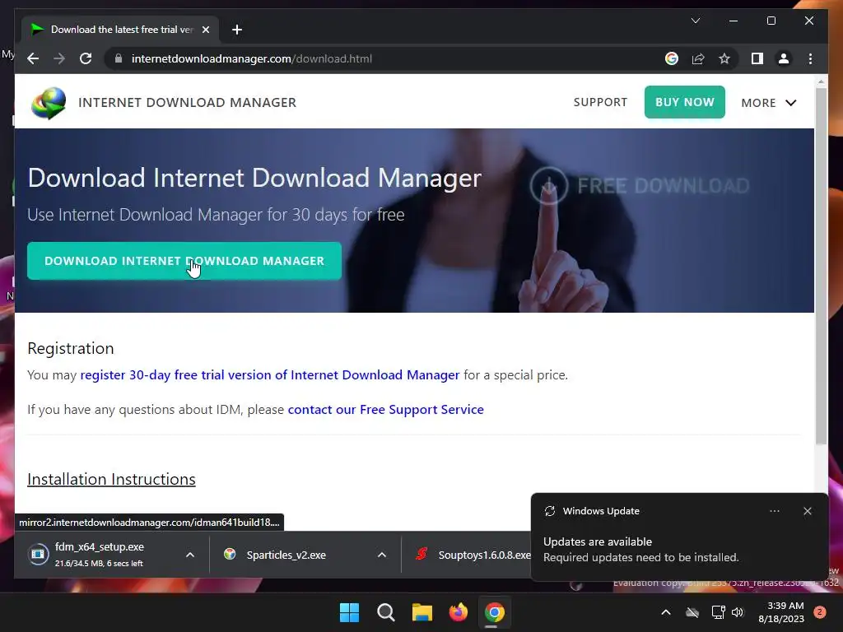Open a new browser tab
The width and height of the screenshot is (843, 632).
pos(237,30)
